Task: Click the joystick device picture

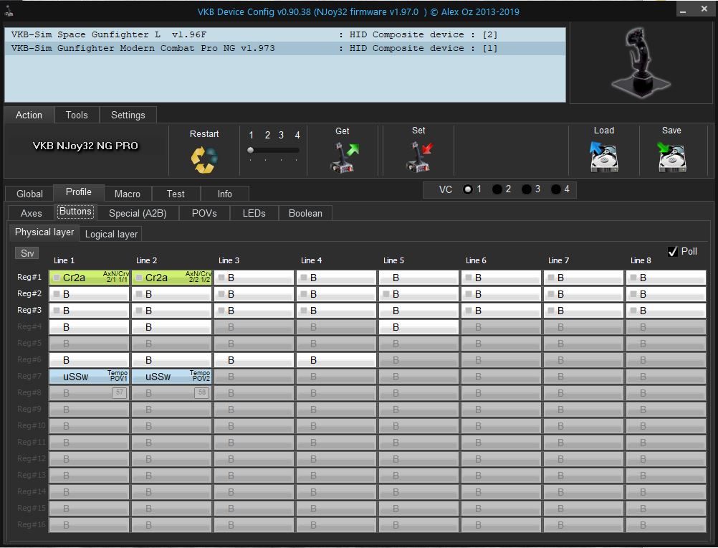Action: click(640, 62)
